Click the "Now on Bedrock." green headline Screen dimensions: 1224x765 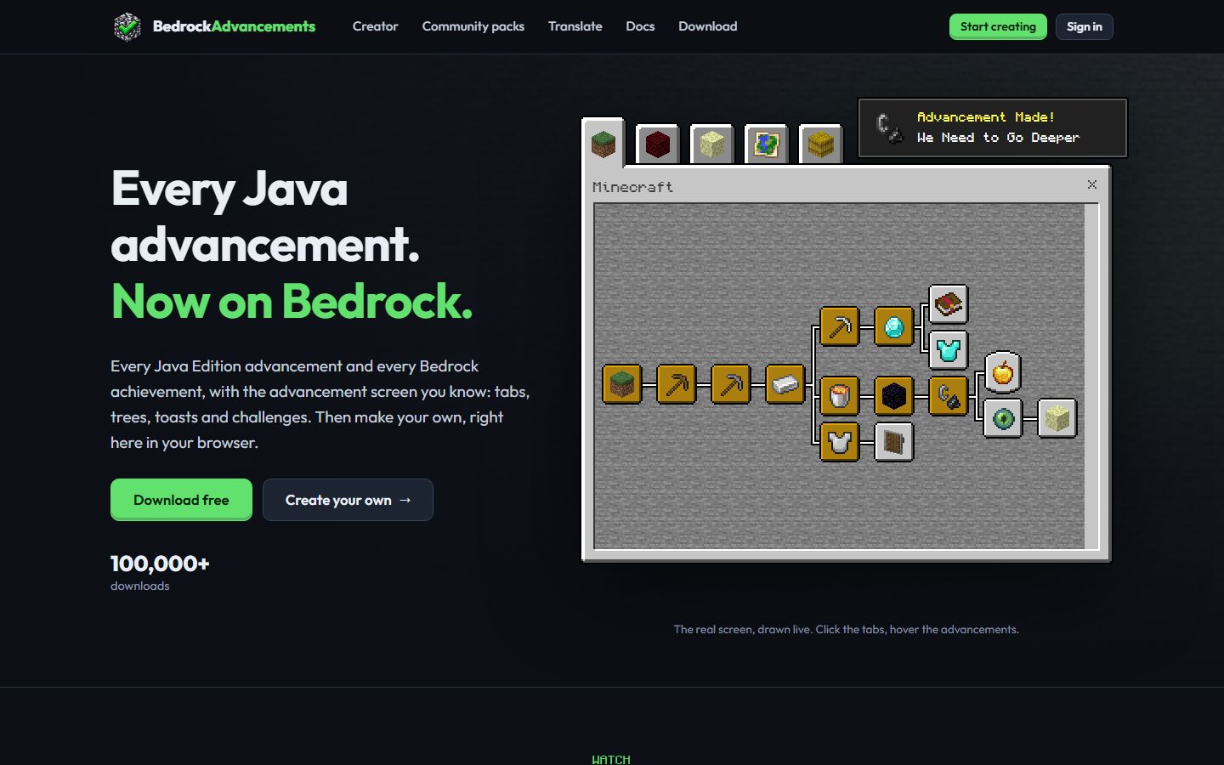pyautogui.click(x=292, y=301)
